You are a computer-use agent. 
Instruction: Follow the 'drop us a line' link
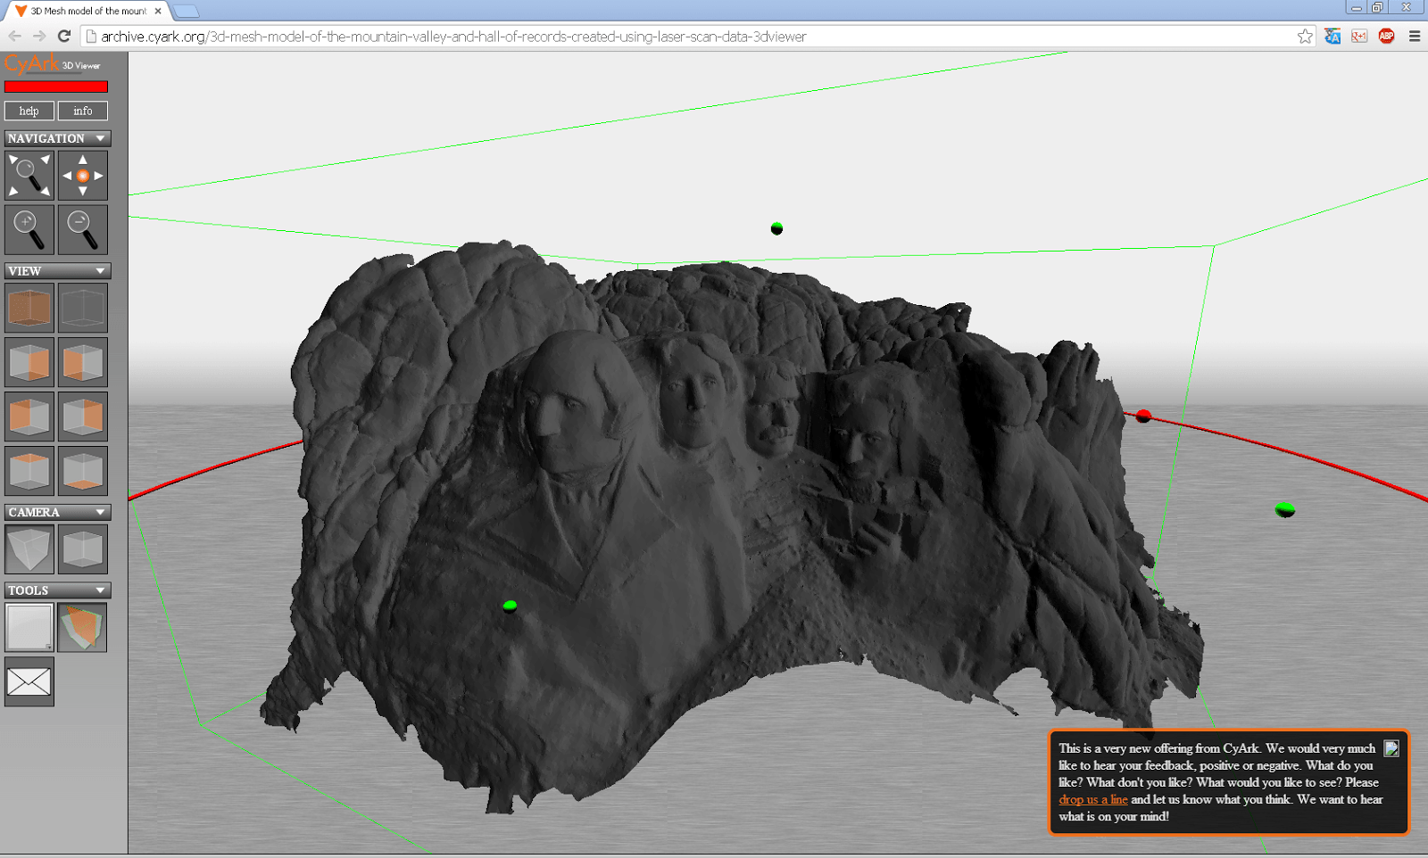(x=1092, y=800)
